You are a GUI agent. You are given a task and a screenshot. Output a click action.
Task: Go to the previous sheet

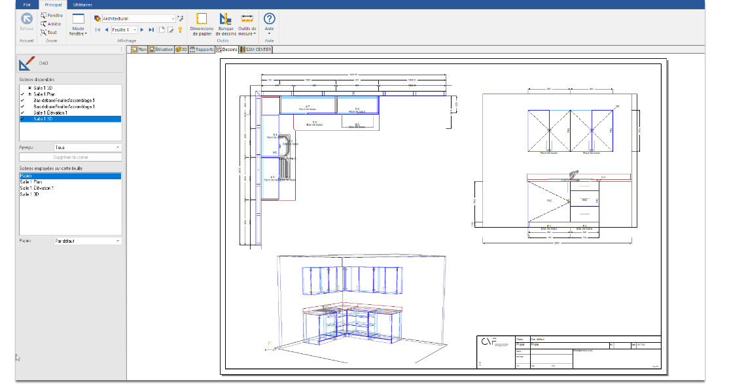click(107, 29)
